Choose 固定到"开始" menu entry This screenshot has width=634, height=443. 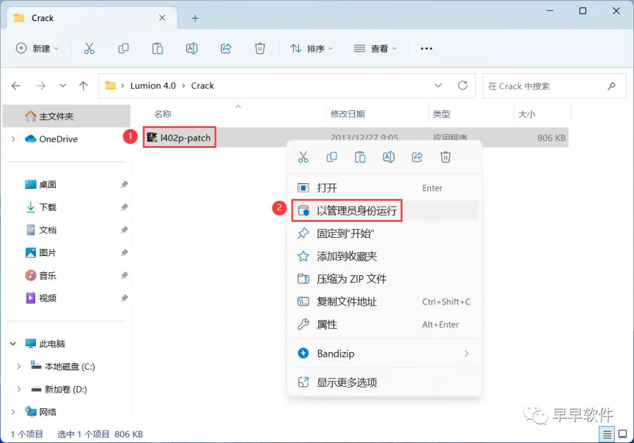click(x=384, y=233)
